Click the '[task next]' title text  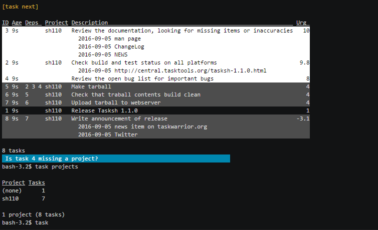pyautogui.click(x=21, y=6)
